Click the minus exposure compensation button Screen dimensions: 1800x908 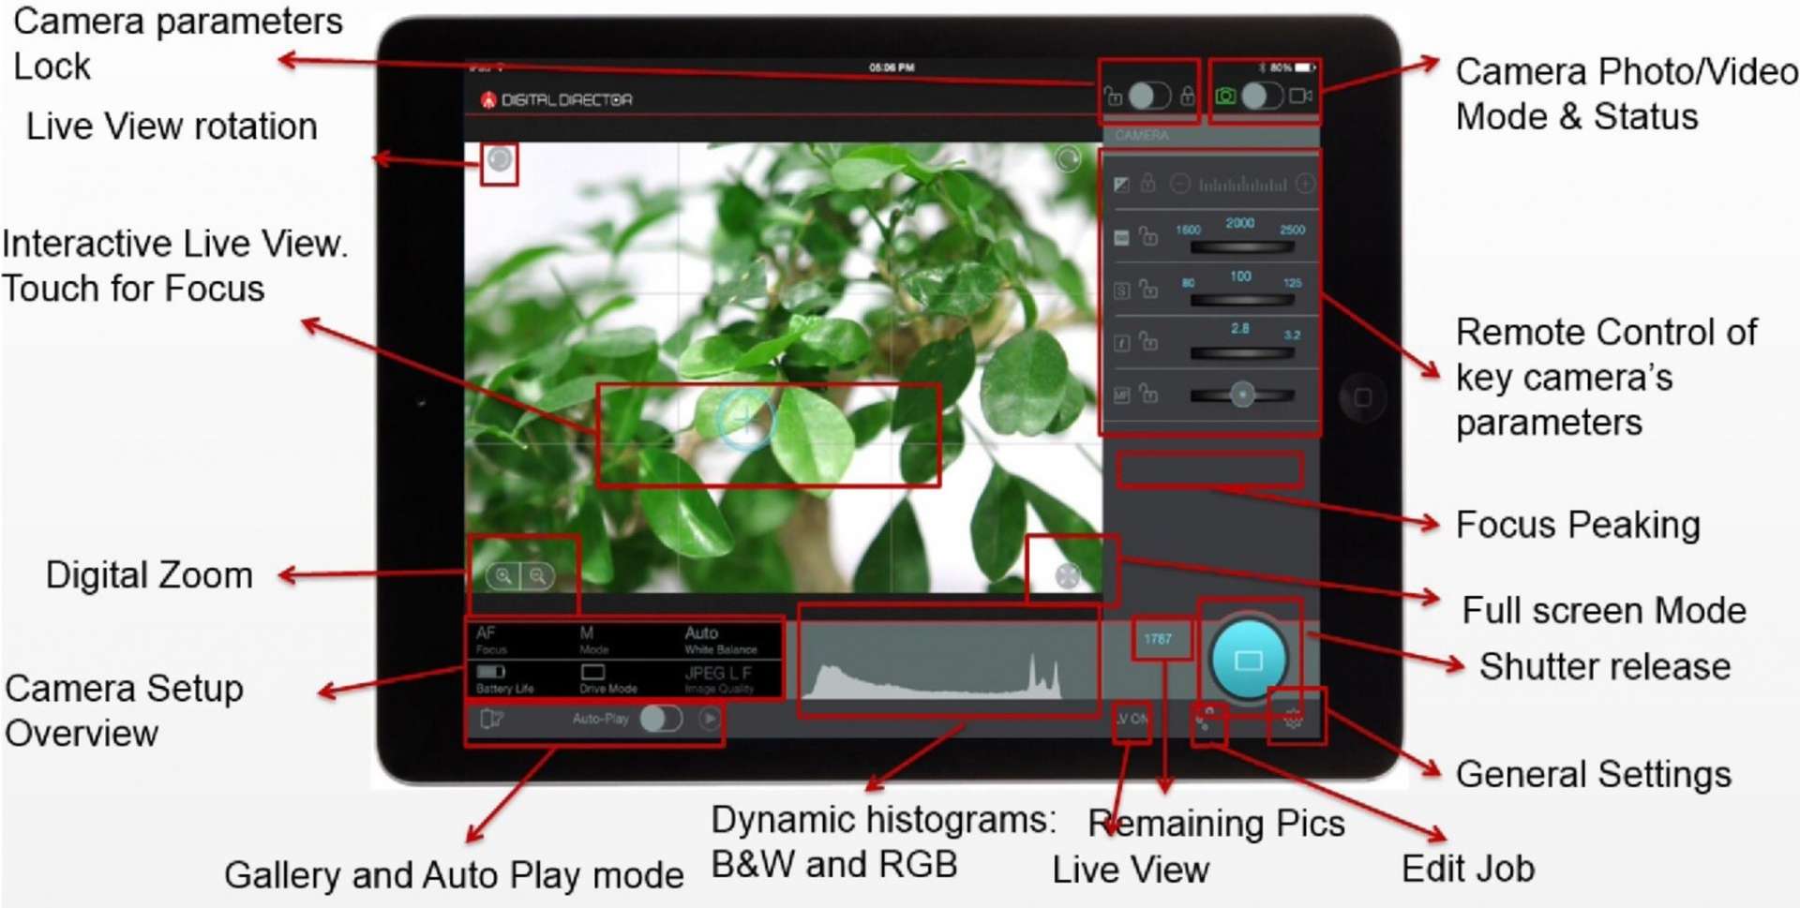point(1180,184)
